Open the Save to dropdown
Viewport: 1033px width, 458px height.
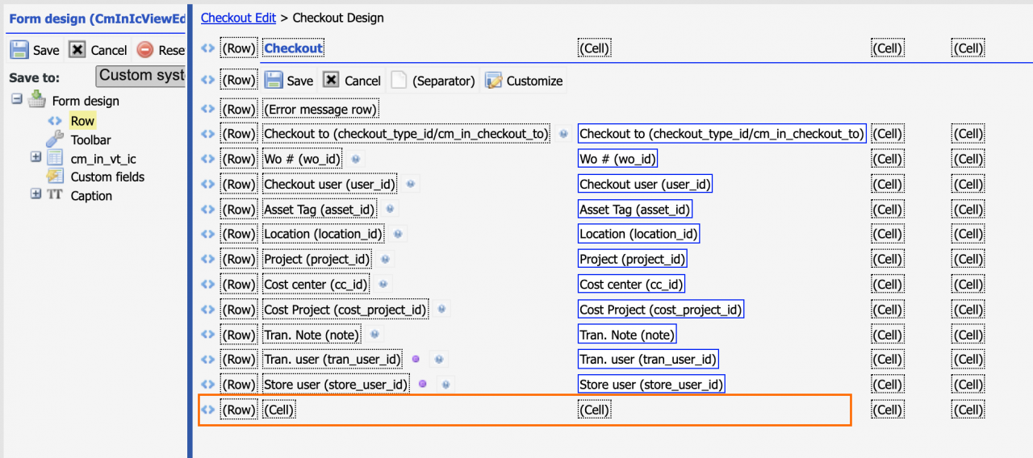(141, 76)
